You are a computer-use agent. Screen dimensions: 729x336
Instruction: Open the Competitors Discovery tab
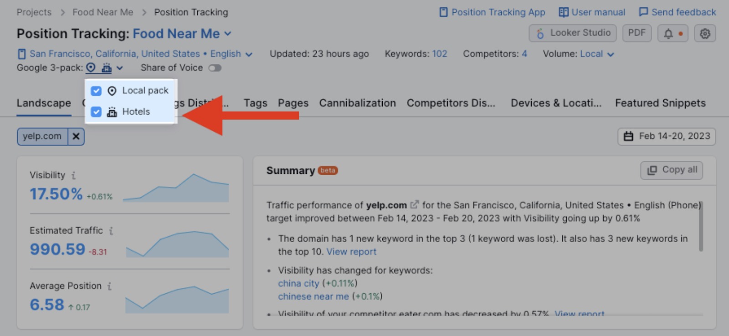(451, 103)
